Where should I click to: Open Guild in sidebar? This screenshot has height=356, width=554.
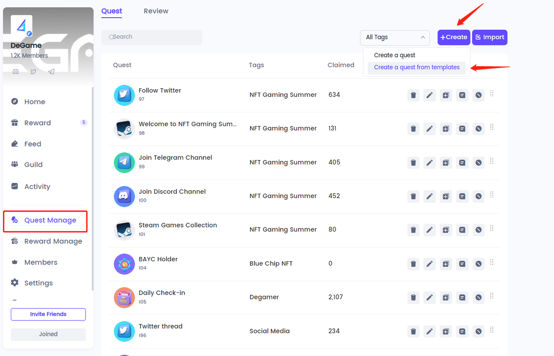pos(33,165)
